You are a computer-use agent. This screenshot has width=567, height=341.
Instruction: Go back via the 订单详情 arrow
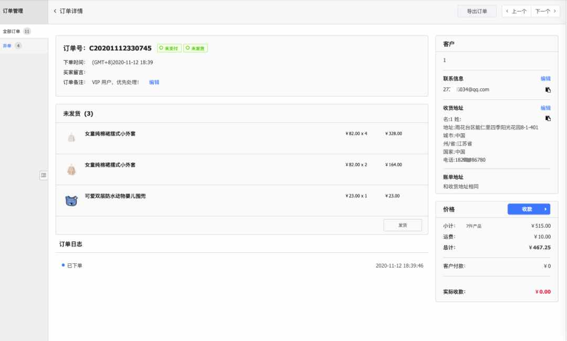tap(55, 11)
